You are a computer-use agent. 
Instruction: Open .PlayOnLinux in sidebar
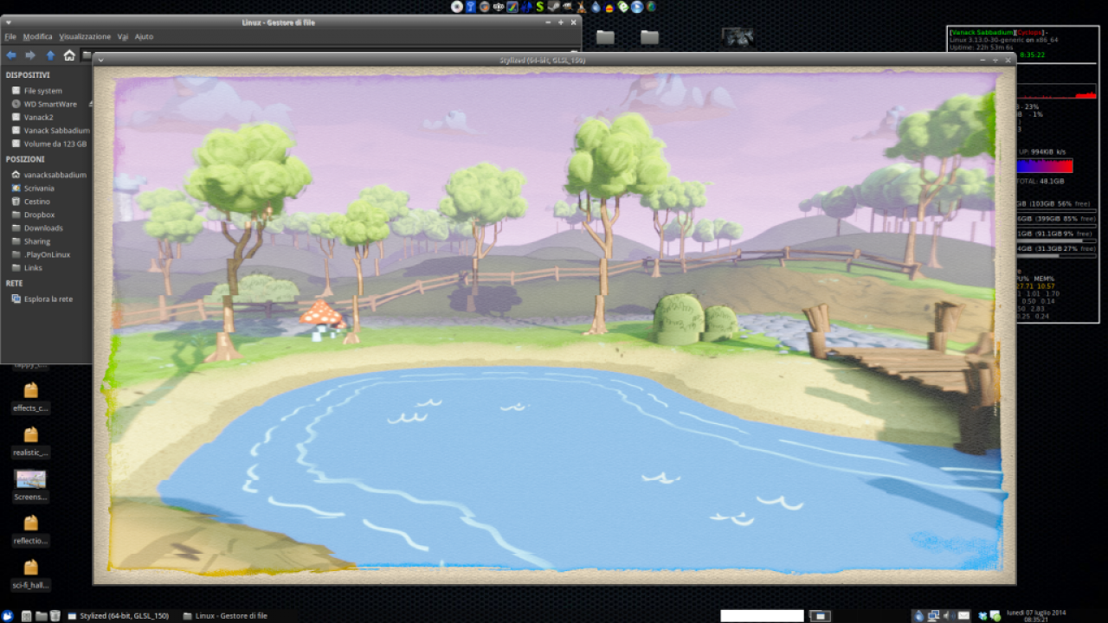tap(48, 254)
